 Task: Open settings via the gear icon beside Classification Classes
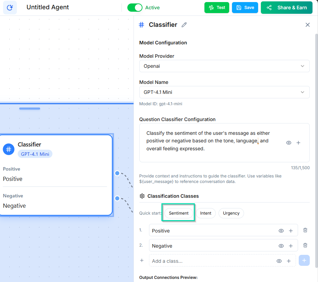tap(142, 196)
